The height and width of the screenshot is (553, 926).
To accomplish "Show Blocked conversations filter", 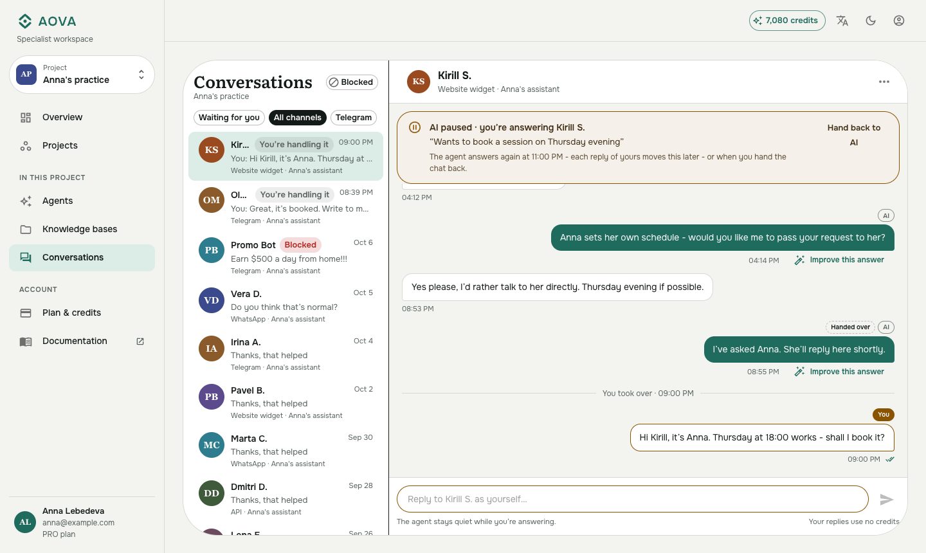I will 352,82.
